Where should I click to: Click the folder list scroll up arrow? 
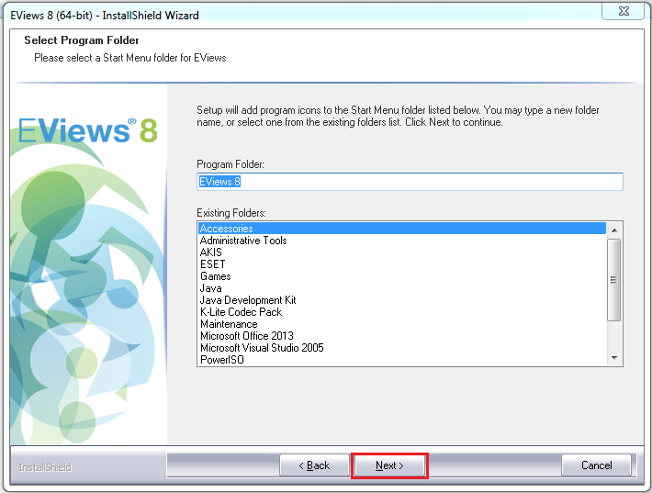614,230
